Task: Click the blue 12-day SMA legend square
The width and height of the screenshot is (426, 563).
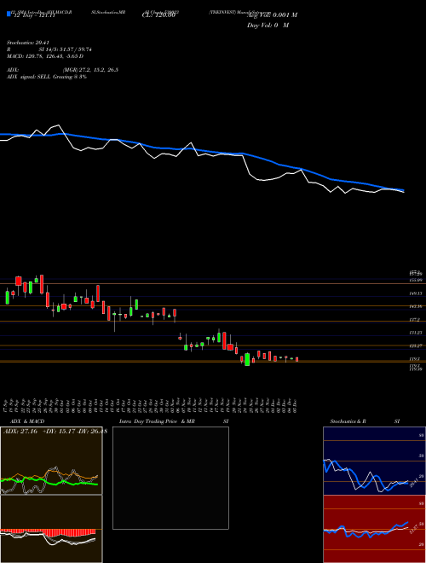Action: [9, 14]
